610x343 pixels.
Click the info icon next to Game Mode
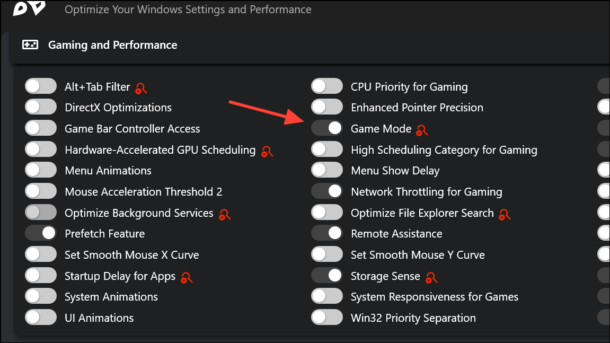tap(422, 130)
